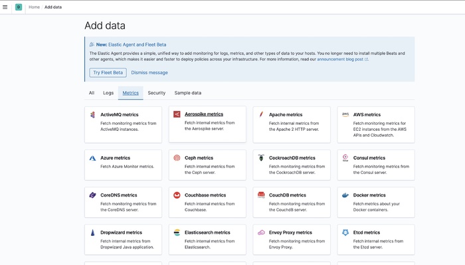
Task: Open the Azure metrics card
Action: [123, 165]
